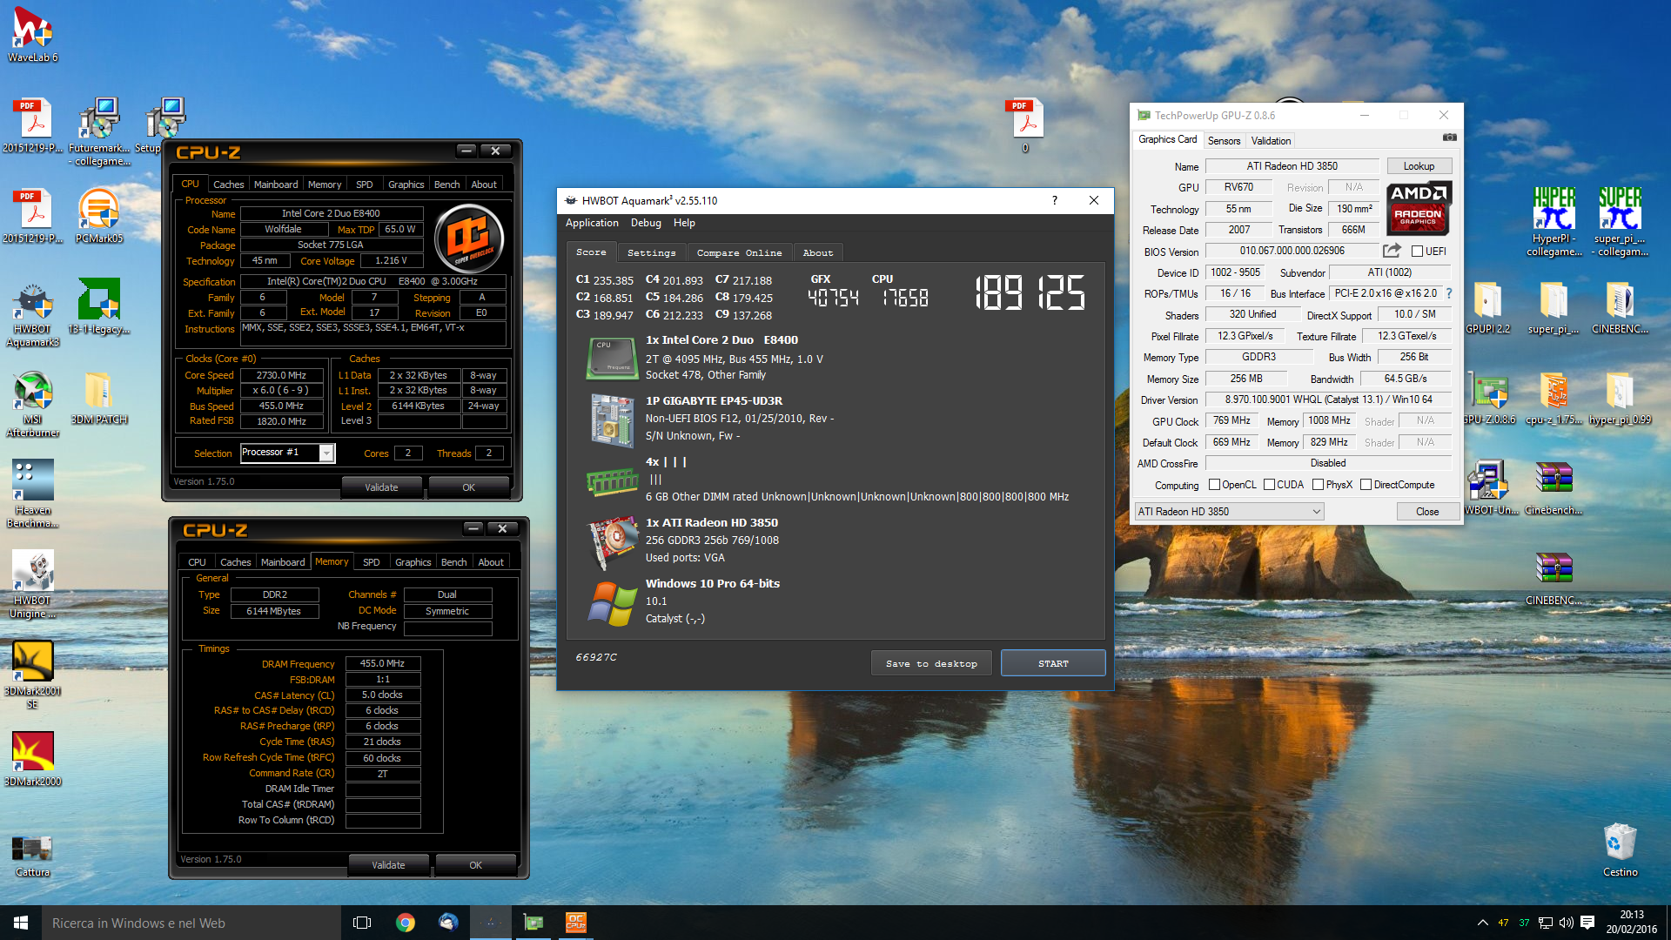Launch HWBOT Aquamark3 desktop shortcut
This screenshot has width=1671, height=940.
click(32, 313)
